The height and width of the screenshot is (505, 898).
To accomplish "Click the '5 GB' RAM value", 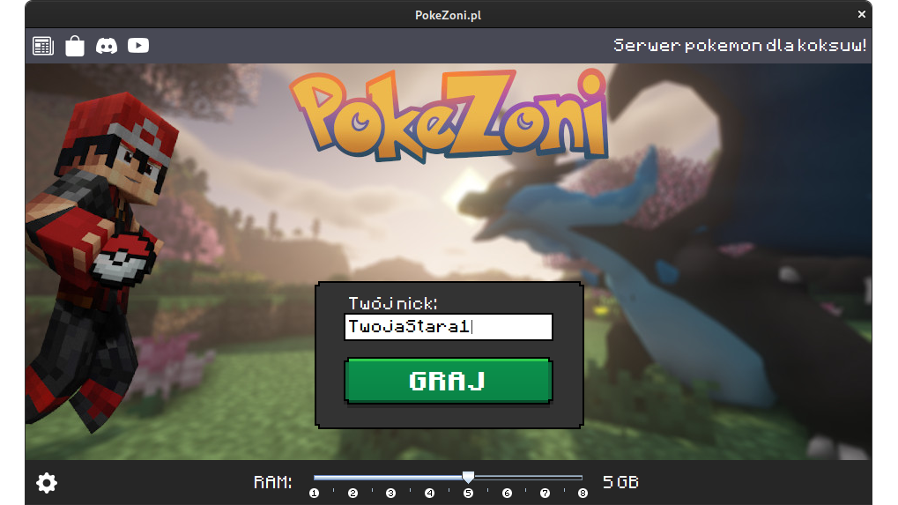I will (620, 482).
